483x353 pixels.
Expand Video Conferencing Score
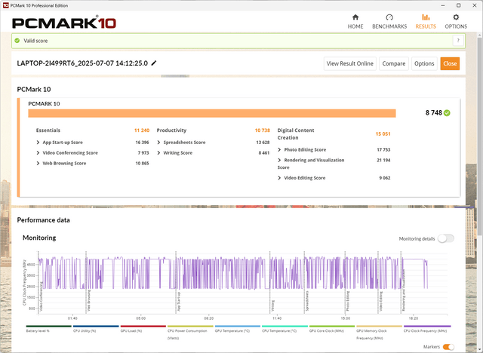pyautogui.click(x=38, y=152)
